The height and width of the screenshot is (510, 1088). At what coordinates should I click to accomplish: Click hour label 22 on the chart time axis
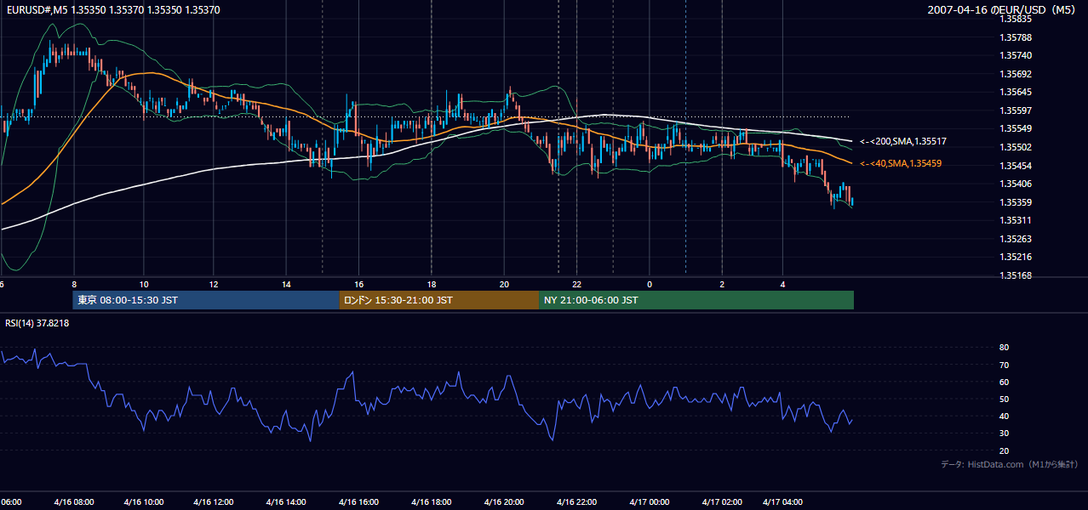[x=576, y=284]
